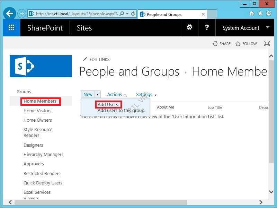
Task: Open the Actions dropdown menu
Action: tap(116, 95)
